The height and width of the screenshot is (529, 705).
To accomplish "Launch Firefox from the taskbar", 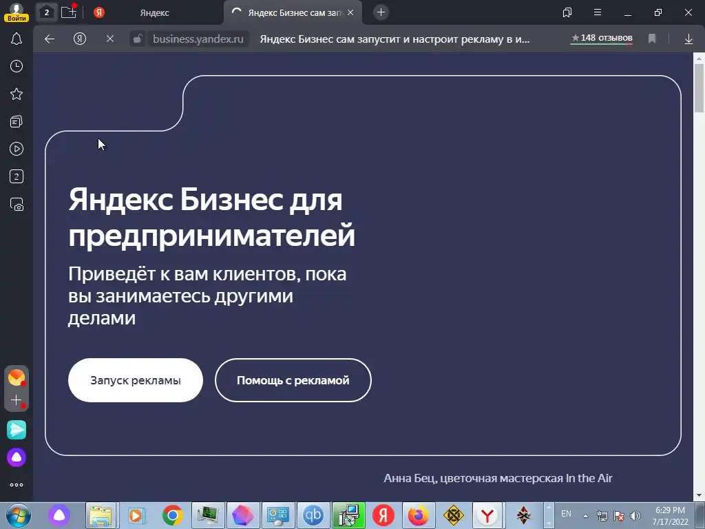I will 418,515.
